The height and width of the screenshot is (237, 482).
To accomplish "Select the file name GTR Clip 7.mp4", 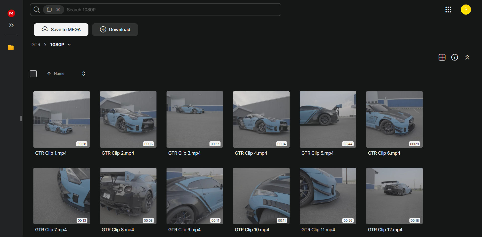I will [51, 230].
